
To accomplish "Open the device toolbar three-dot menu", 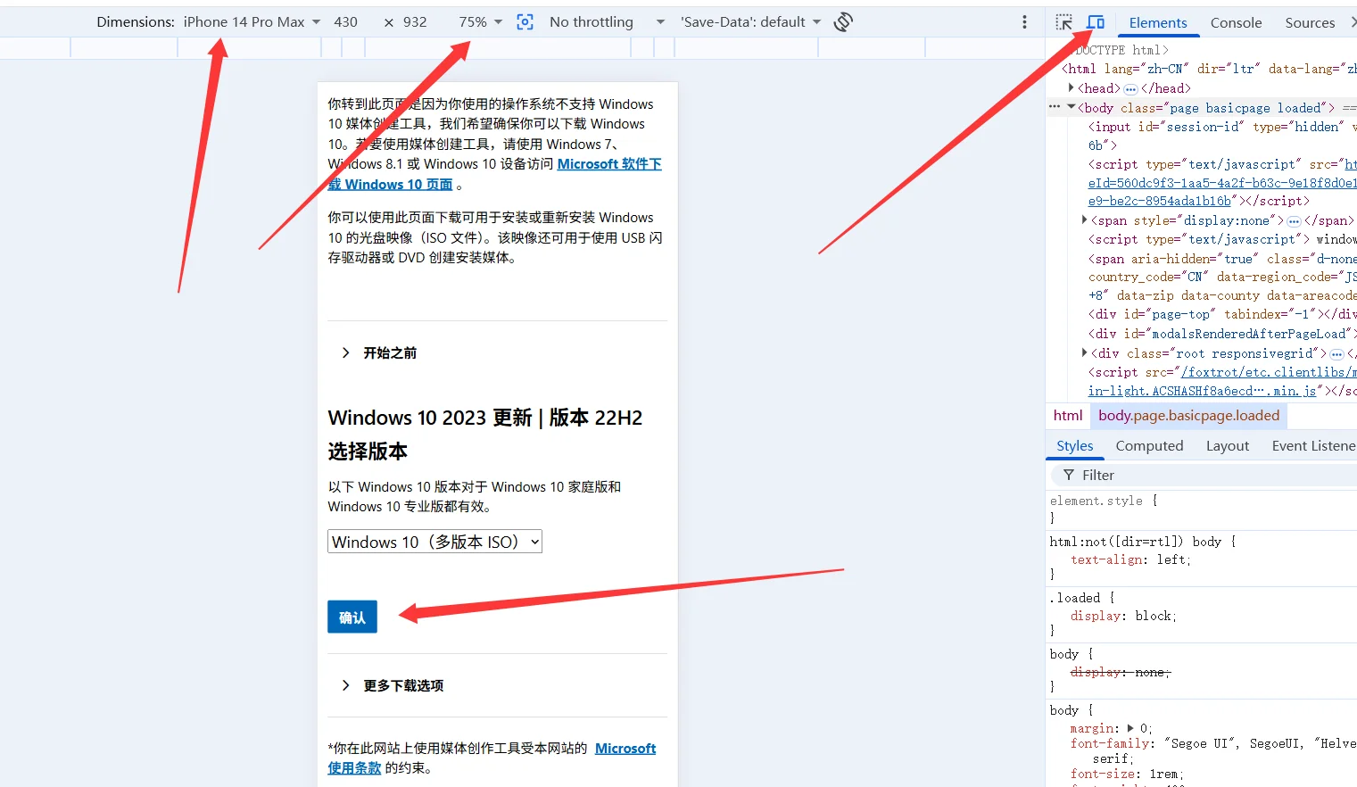I will (x=1024, y=22).
